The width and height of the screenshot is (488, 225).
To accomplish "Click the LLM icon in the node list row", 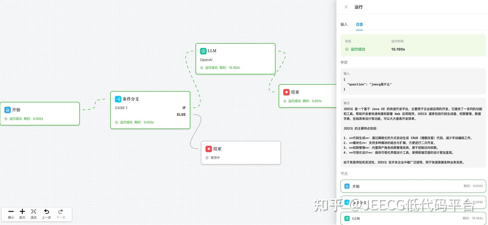I will pyautogui.click(x=347, y=219).
